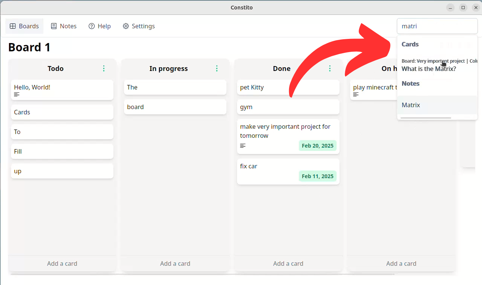Viewport: 482px width, 285px height.
Task: Click the Settings gear icon
Action: tap(126, 26)
